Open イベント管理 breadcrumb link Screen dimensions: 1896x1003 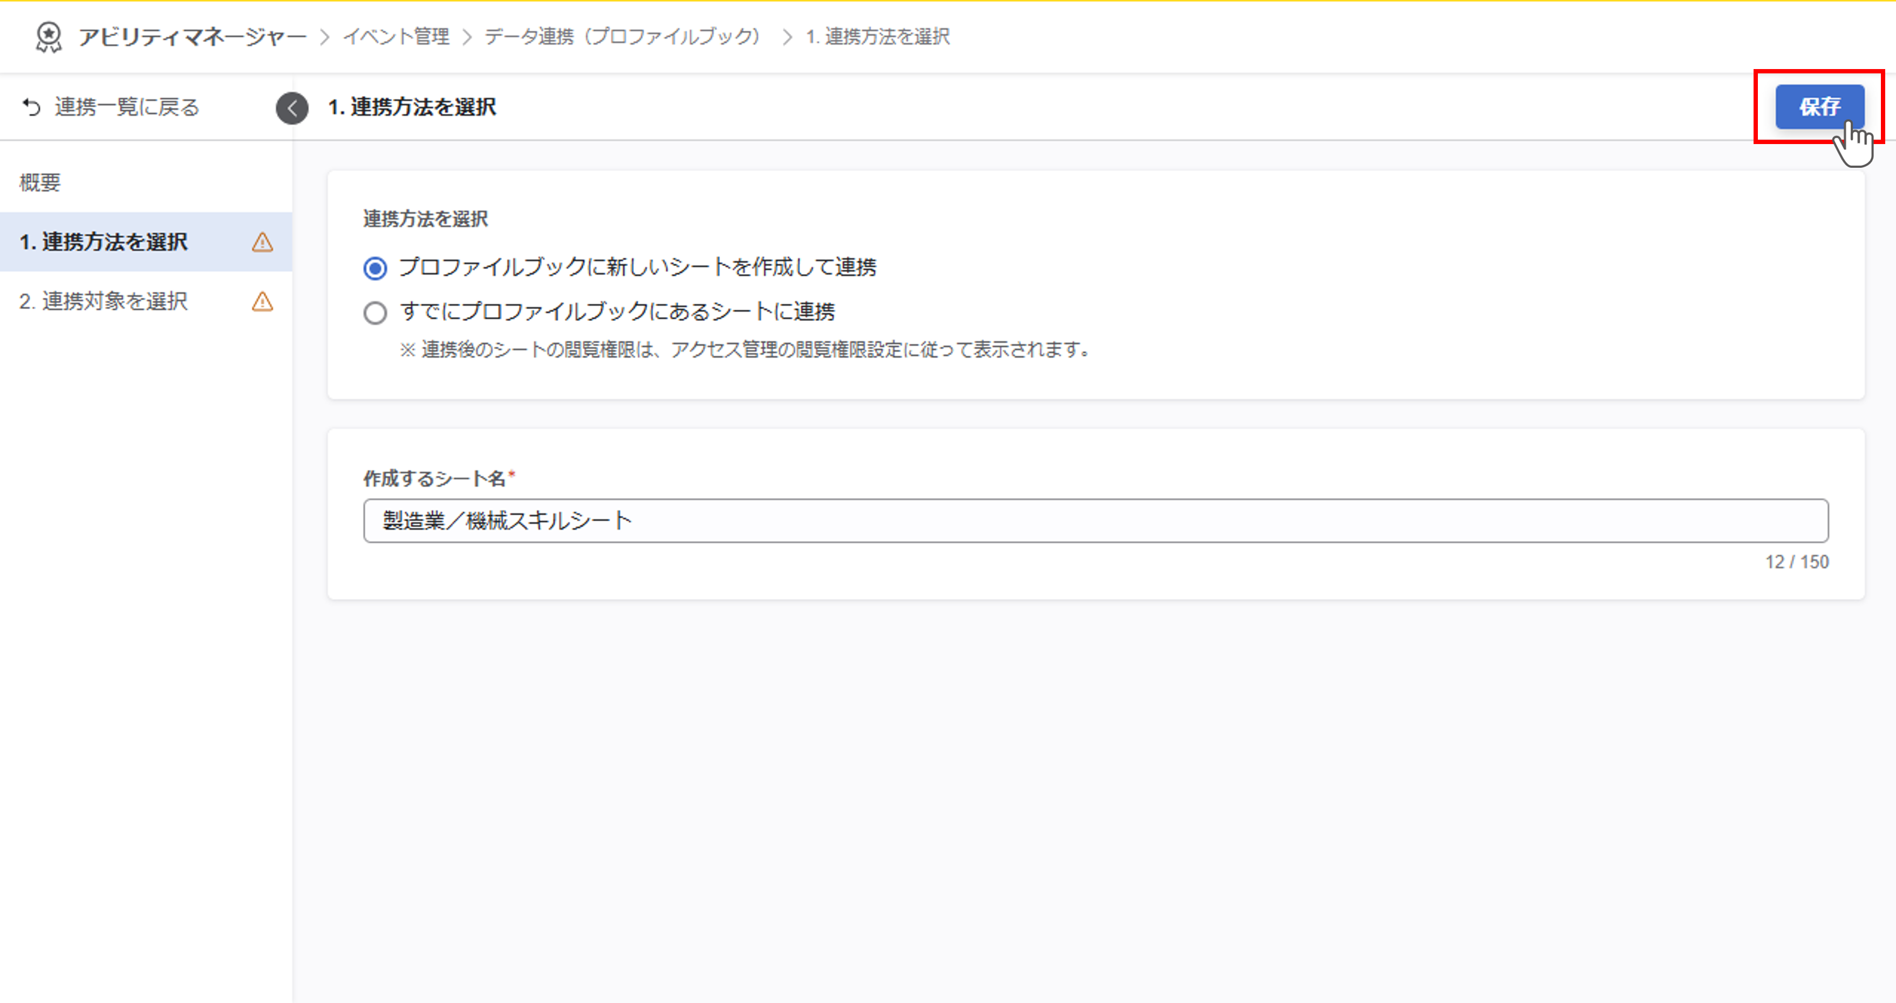(396, 37)
